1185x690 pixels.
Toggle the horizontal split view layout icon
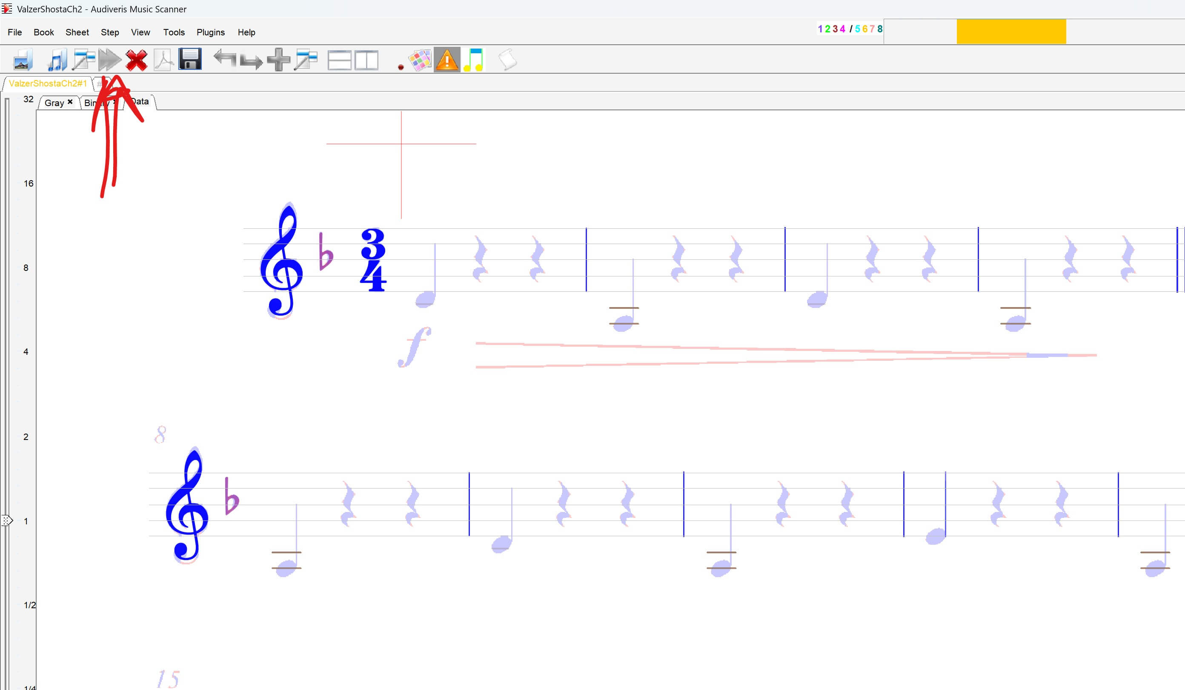(339, 60)
